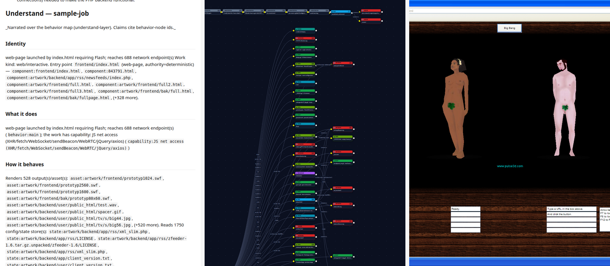This screenshot has height=266, width=610.
Task: Click the Big Bang button
Action: [509, 28]
